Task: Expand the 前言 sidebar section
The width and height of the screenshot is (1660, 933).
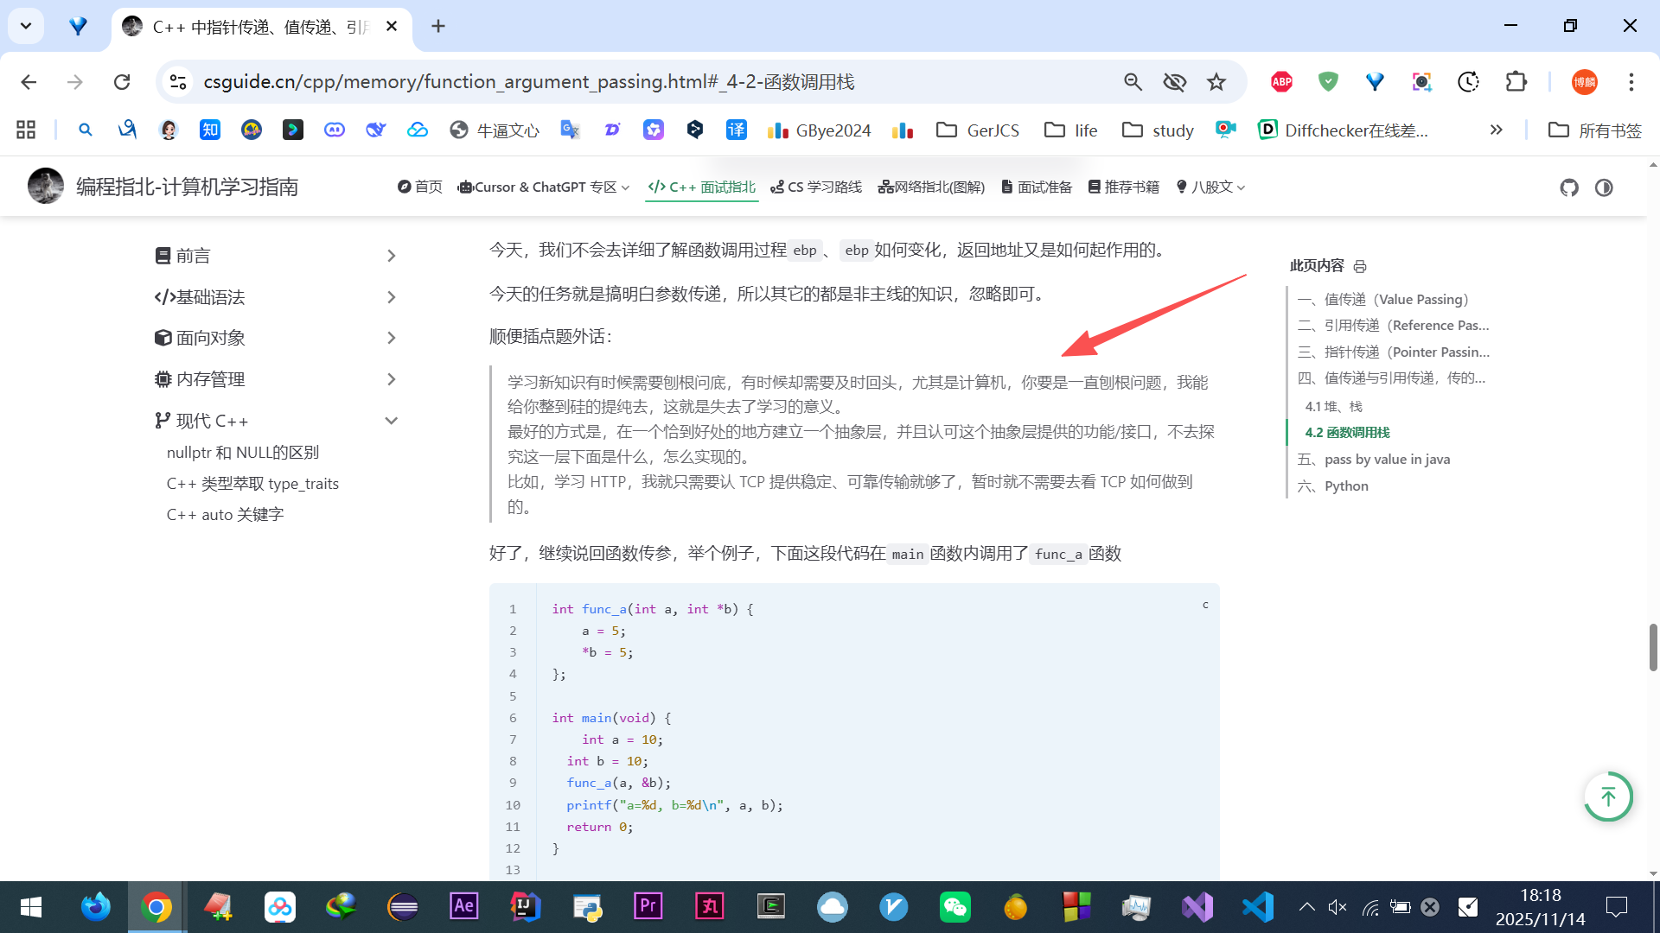Action: [391, 256]
